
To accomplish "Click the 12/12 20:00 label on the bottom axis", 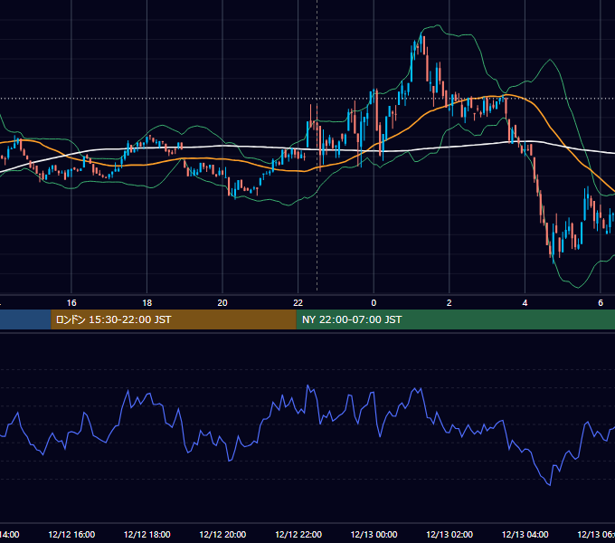I will point(222,534).
